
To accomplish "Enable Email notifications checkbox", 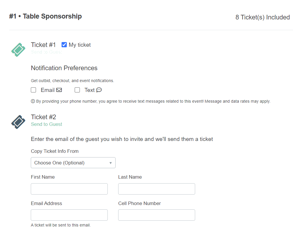I will (x=33, y=90).
